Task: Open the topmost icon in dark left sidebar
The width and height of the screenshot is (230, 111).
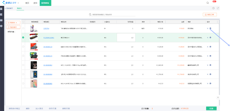Action: pos(1,9)
